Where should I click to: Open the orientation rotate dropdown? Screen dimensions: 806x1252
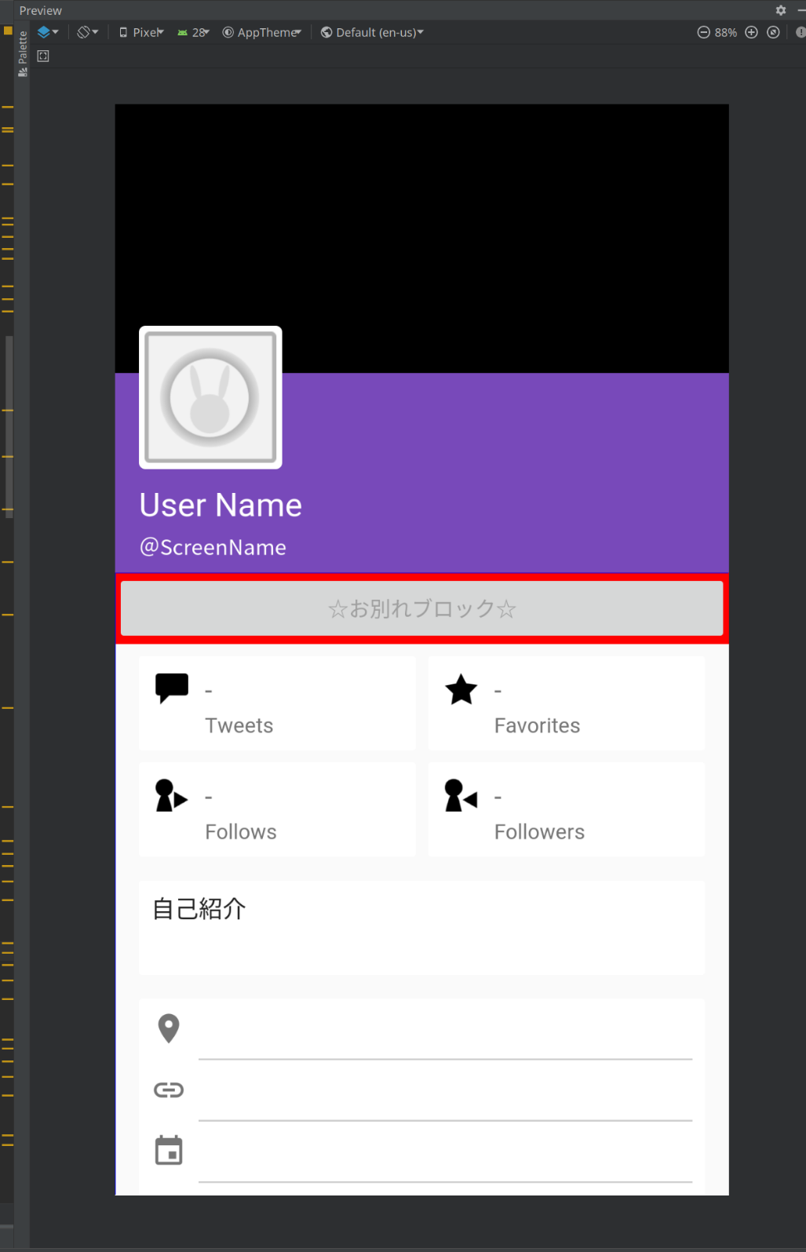click(87, 32)
